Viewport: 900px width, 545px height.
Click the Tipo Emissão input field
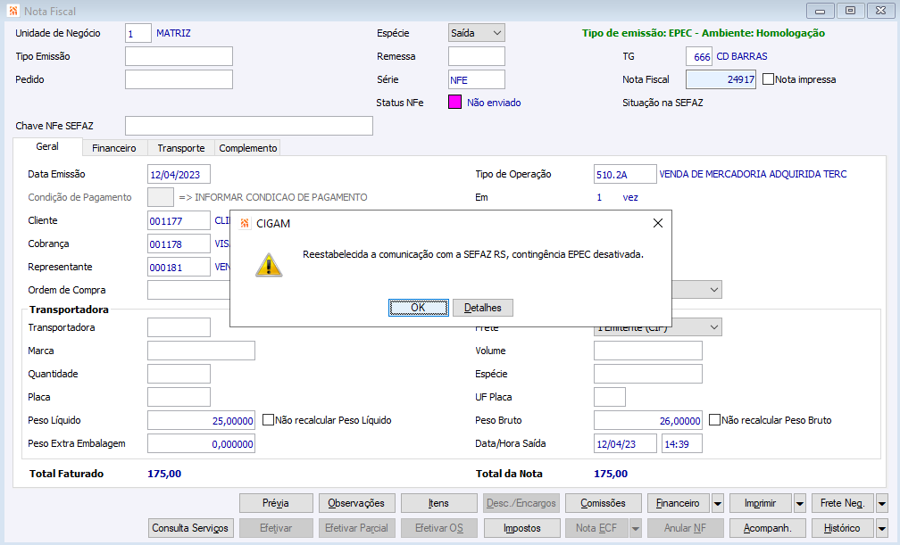coord(179,56)
